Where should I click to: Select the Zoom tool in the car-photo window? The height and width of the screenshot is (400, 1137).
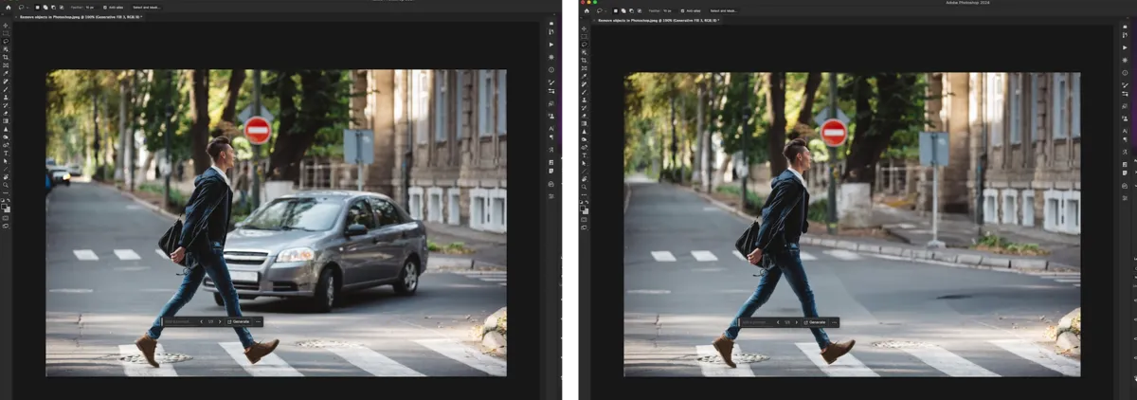click(x=6, y=185)
